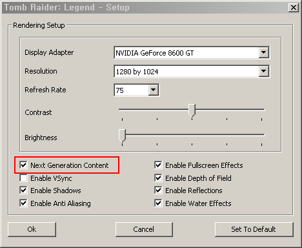
Task: Click the Refresh Rate label
Action: point(45,90)
